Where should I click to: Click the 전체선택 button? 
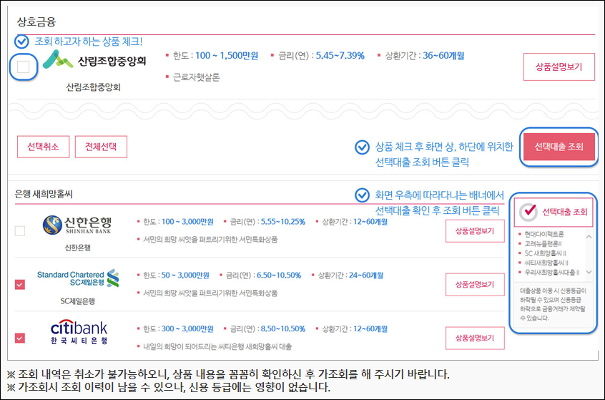(101, 147)
